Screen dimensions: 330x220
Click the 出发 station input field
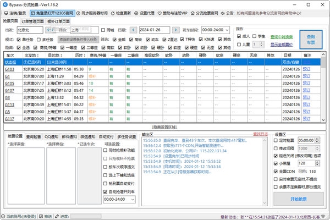[x=30, y=30]
